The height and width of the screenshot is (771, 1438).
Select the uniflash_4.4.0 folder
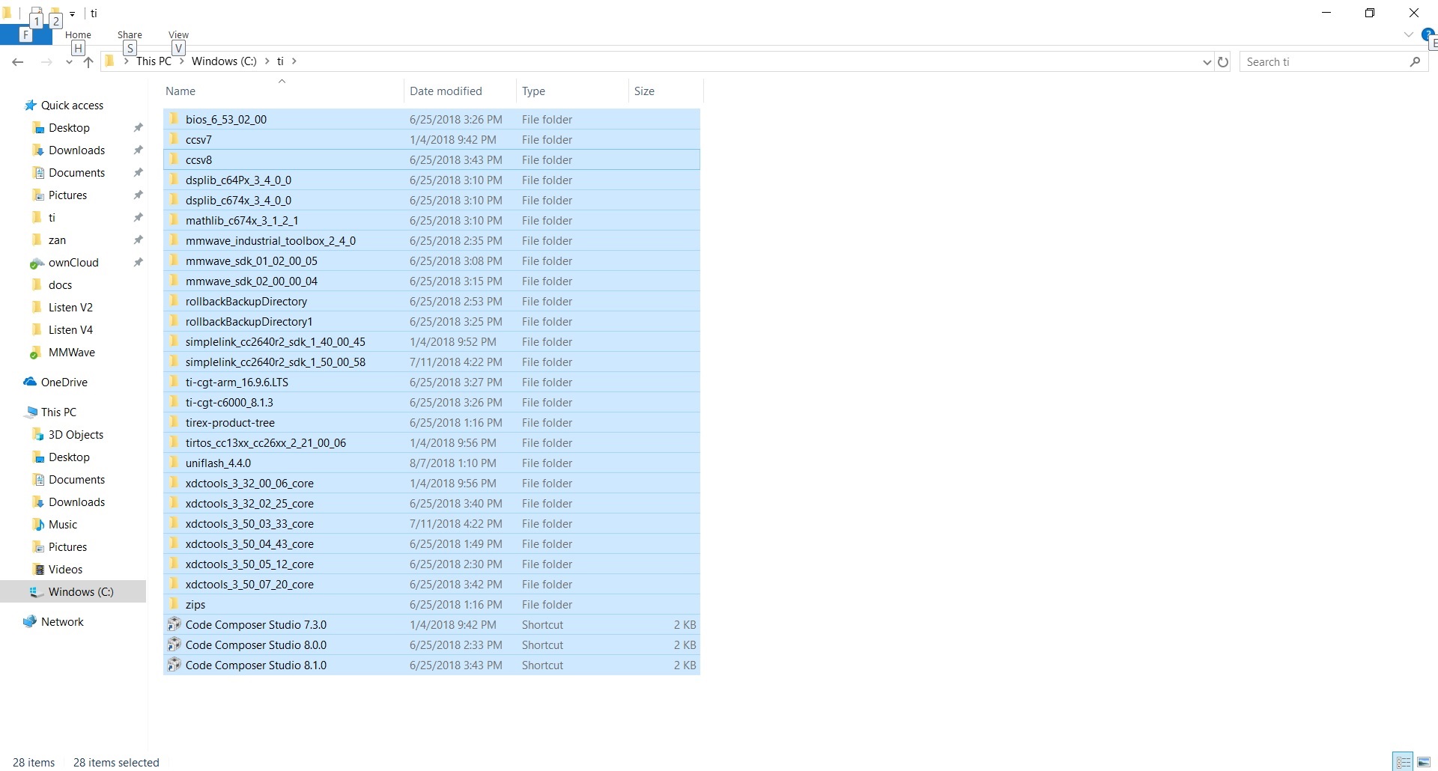(431, 463)
